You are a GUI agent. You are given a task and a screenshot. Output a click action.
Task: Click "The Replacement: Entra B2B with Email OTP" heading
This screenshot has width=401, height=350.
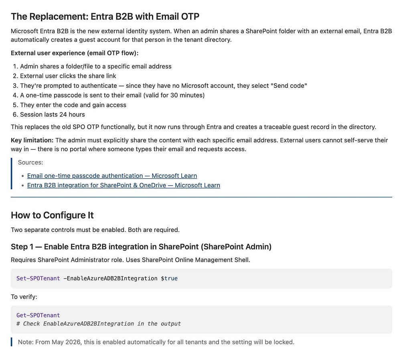coord(105,16)
